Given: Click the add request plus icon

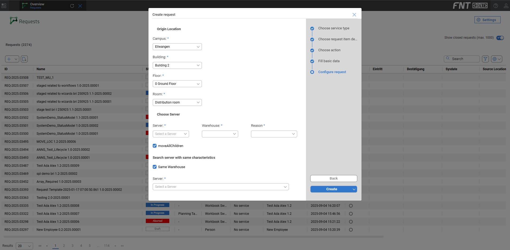Looking at the screenshot, I should coord(9,59).
